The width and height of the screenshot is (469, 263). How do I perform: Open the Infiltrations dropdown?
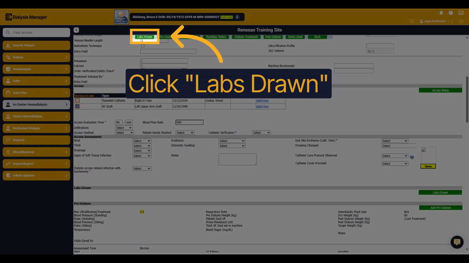(124, 128)
